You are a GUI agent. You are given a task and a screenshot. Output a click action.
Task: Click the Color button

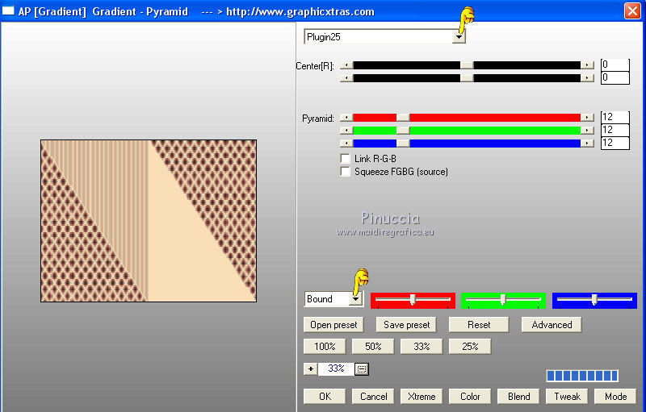click(470, 397)
